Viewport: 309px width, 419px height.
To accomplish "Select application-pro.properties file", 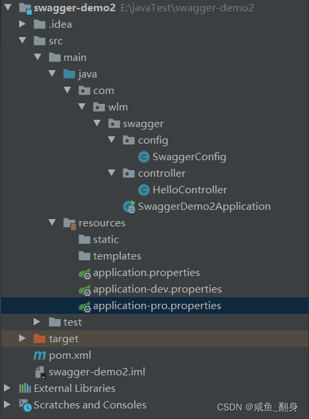I will tap(157, 306).
